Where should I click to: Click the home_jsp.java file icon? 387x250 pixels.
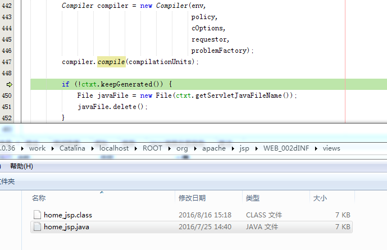(37, 226)
